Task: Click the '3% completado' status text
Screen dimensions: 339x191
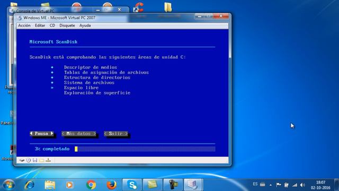Action: tap(52, 149)
